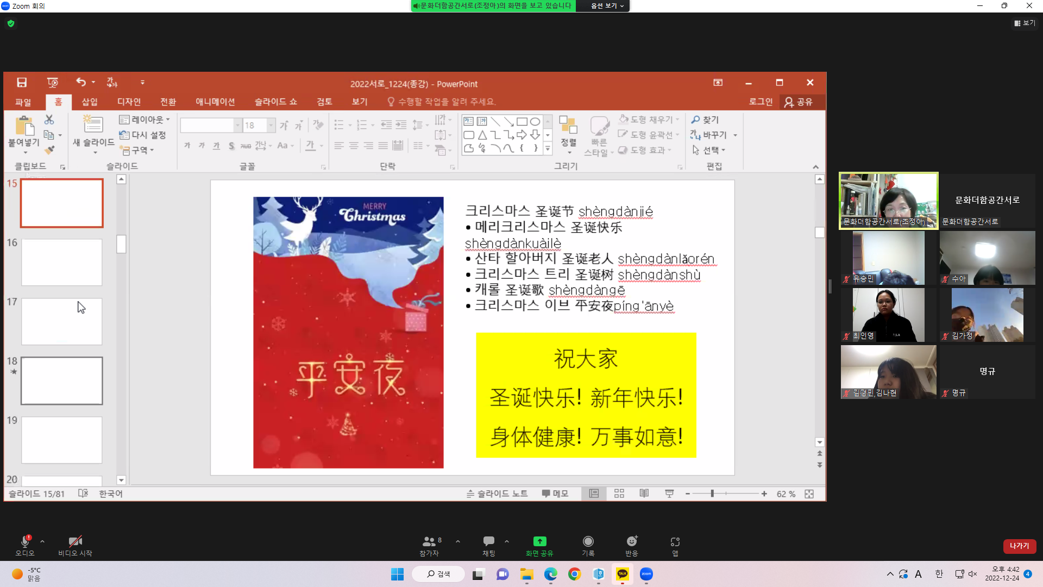Screen dimensions: 1043x587
Task: Click the decrease font size icon
Action: coord(298,126)
